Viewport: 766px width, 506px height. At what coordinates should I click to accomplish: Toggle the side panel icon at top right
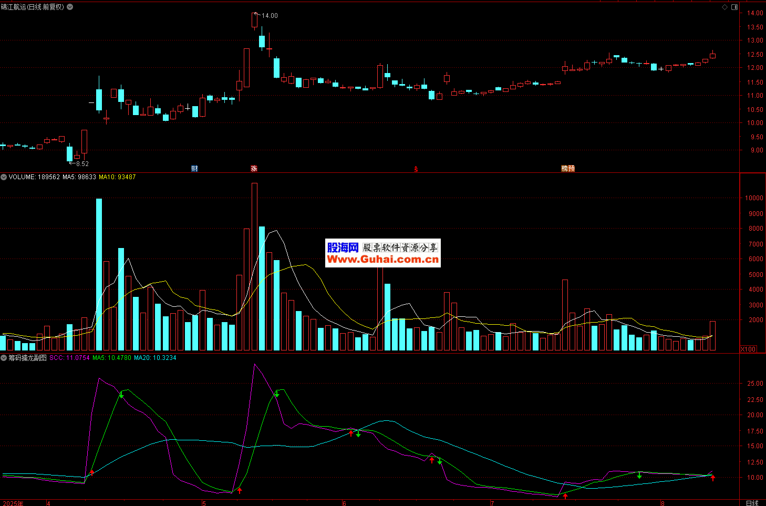coord(734,7)
